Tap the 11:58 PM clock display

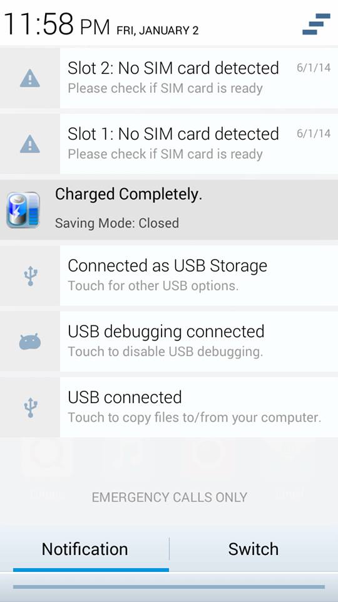coord(57,24)
